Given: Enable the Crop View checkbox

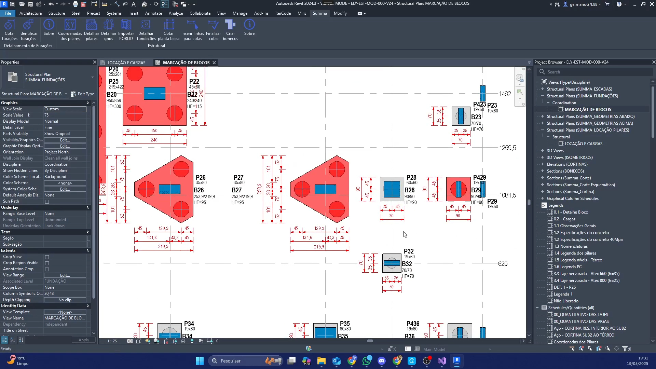Looking at the screenshot, I should [47, 257].
